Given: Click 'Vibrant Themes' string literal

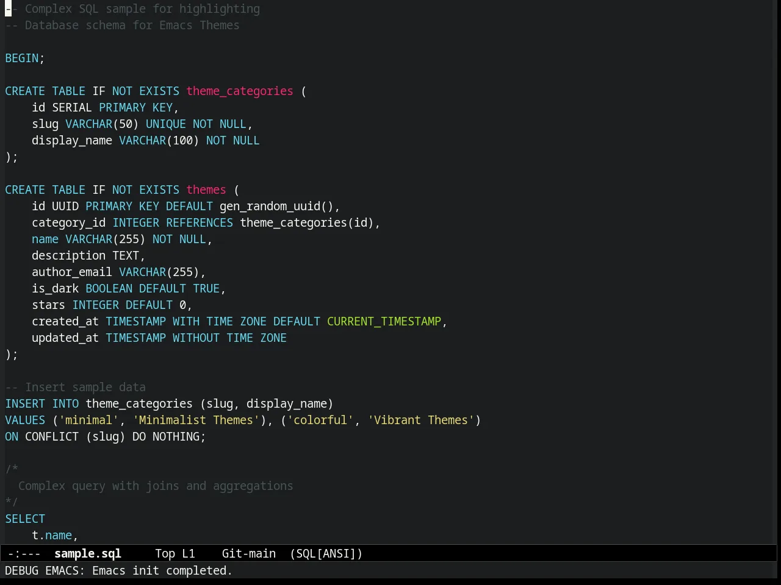Looking at the screenshot, I should click(x=420, y=420).
